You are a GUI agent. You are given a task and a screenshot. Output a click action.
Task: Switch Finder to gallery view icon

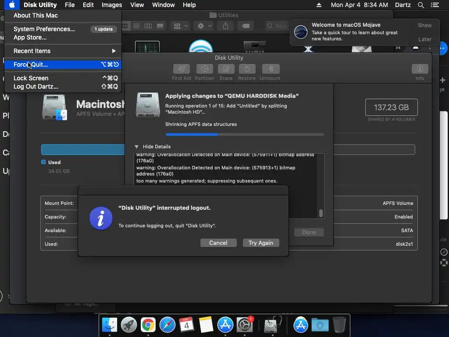point(160,26)
